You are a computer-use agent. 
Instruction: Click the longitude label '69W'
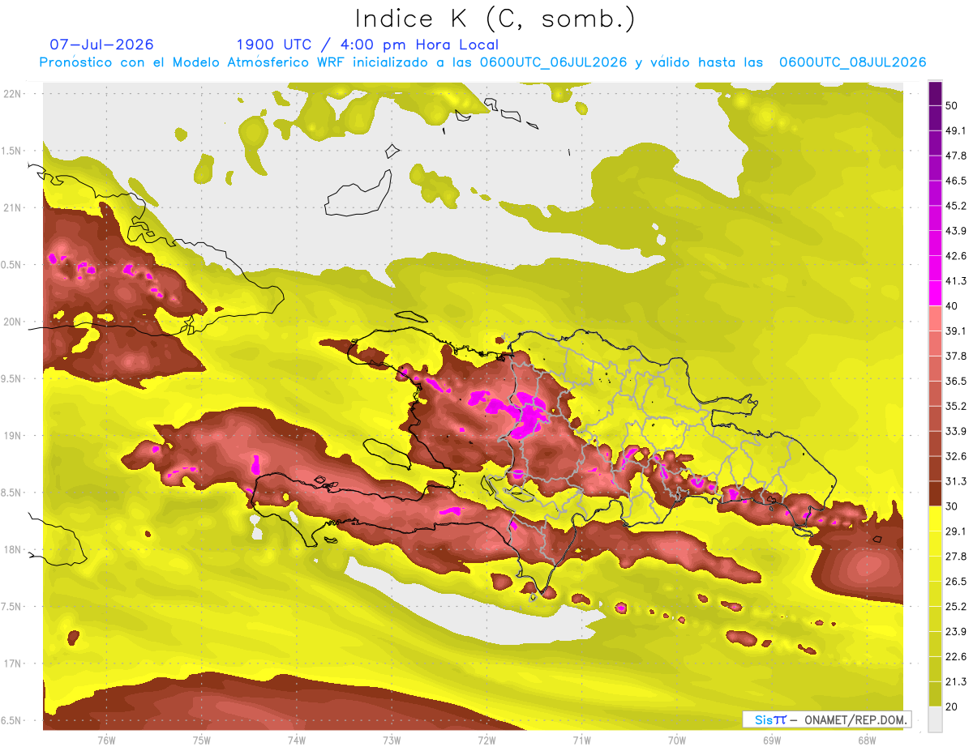click(x=772, y=740)
